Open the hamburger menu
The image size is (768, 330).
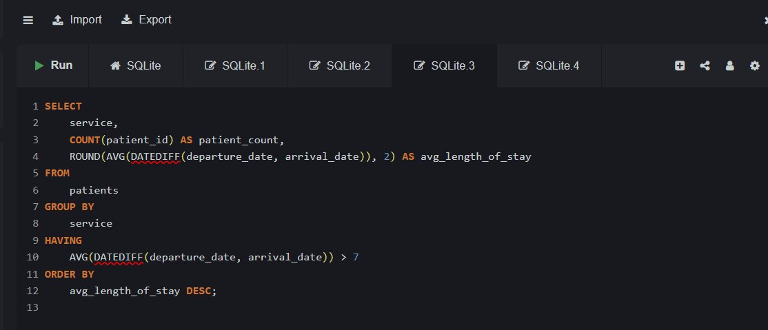coord(28,20)
